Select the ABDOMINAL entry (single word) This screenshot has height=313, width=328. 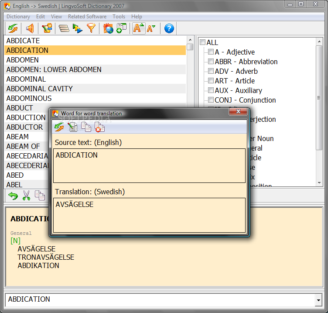coord(95,79)
